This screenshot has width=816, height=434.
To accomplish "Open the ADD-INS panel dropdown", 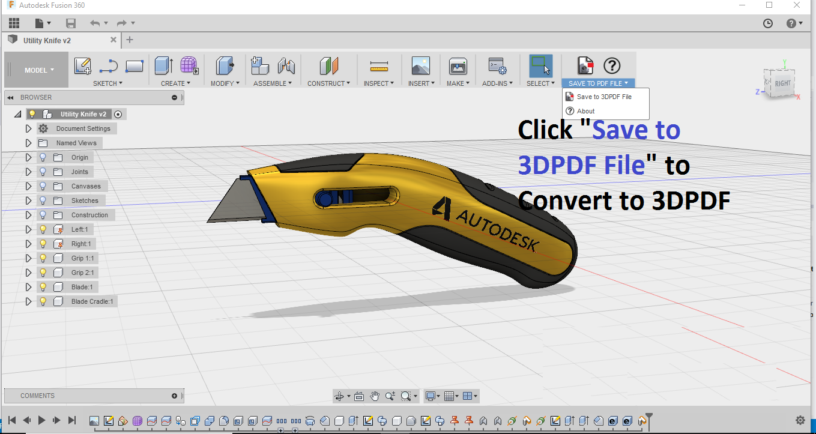I will coord(497,83).
